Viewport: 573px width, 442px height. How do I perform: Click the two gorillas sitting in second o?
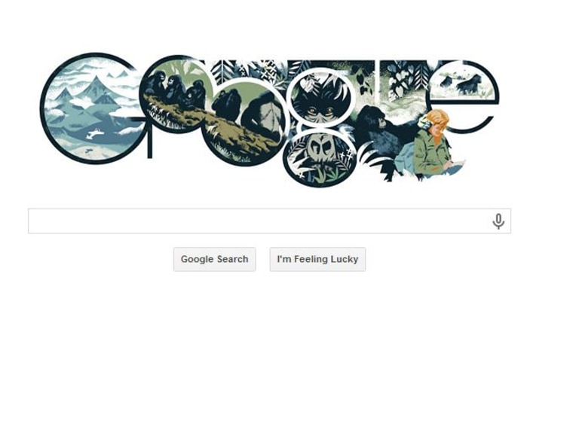click(247, 109)
